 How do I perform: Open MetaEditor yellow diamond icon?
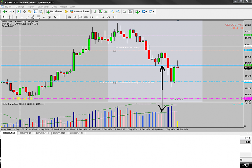pos(66,12)
